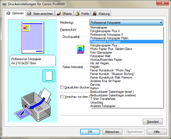Screen dimensions: 171x139
Task: Pick Hochauflösendes Papier
Action: (126, 60)
